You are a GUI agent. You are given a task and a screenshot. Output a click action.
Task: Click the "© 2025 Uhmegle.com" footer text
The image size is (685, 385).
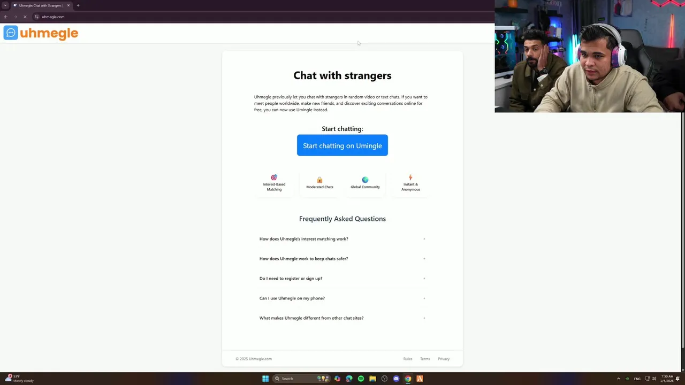(254, 359)
